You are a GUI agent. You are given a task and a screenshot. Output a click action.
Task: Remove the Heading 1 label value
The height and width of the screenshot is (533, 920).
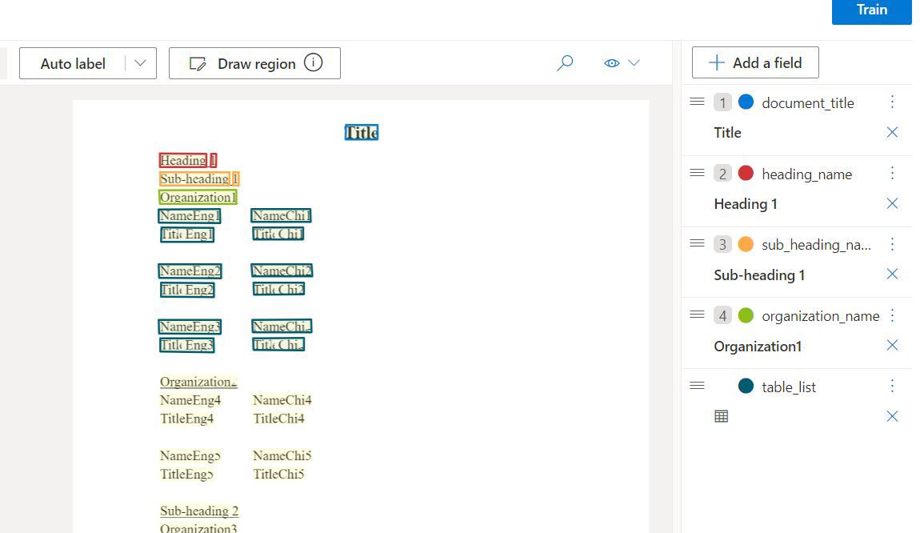[x=892, y=203]
